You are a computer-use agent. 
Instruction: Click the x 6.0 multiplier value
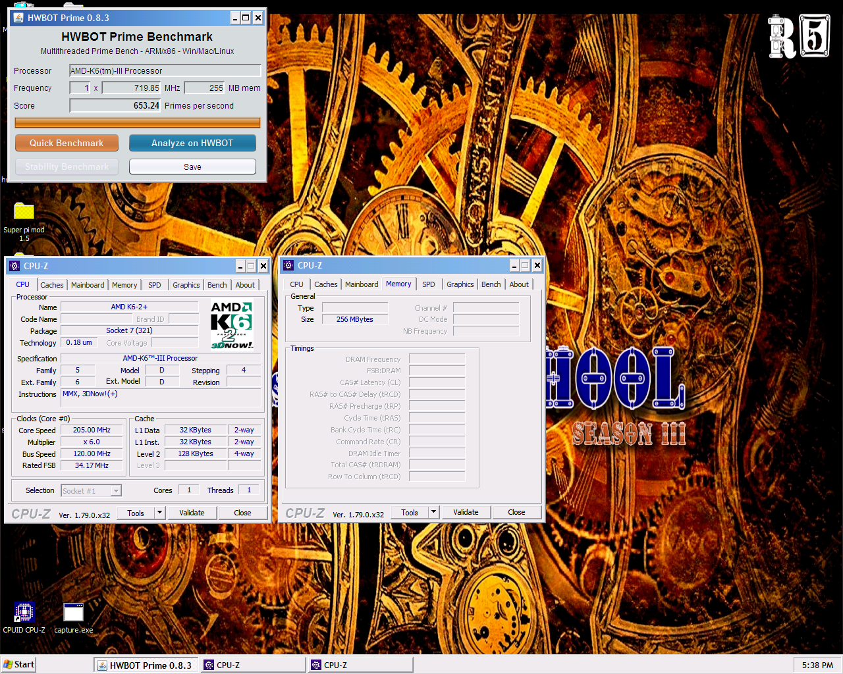(x=92, y=442)
